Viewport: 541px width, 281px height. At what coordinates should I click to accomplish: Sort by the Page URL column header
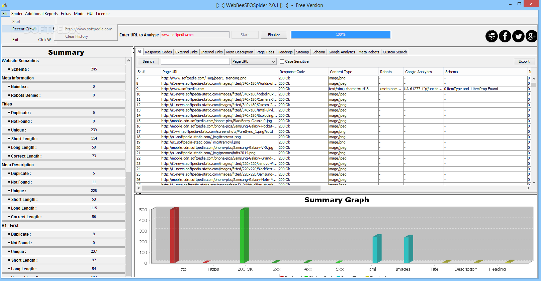219,72
